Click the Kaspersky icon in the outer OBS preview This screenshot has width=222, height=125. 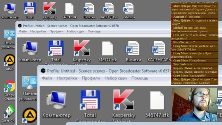(82, 51)
